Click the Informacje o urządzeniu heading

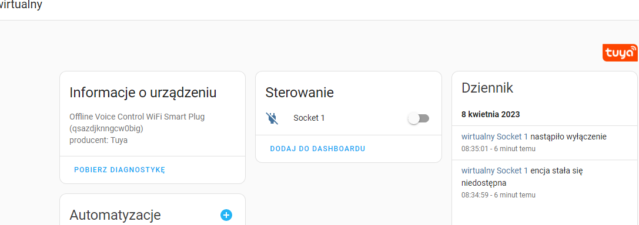point(143,93)
